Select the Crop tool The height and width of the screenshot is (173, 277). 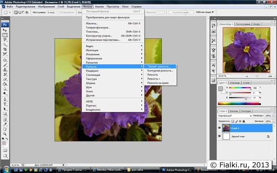(5, 49)
